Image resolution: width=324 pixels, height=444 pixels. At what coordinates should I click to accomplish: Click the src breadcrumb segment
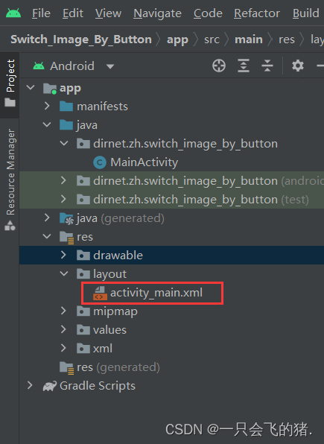click(x=212, y=39)
